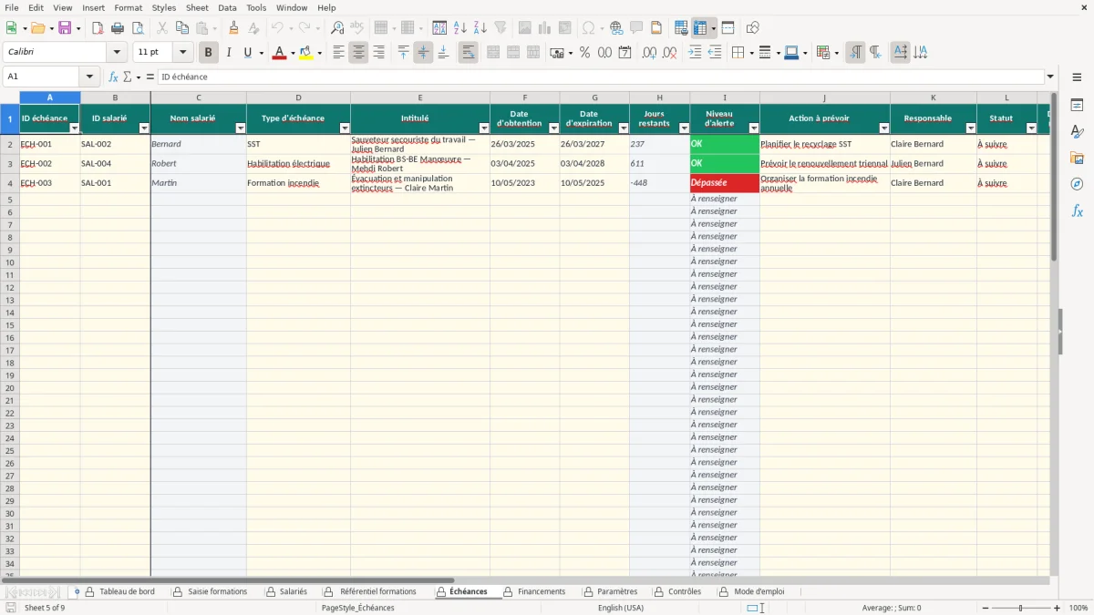The height and width of the screenshot is (615, 1094).
Task: Open filter dropdown for Nom salarié column
Action: coord(241,128)
